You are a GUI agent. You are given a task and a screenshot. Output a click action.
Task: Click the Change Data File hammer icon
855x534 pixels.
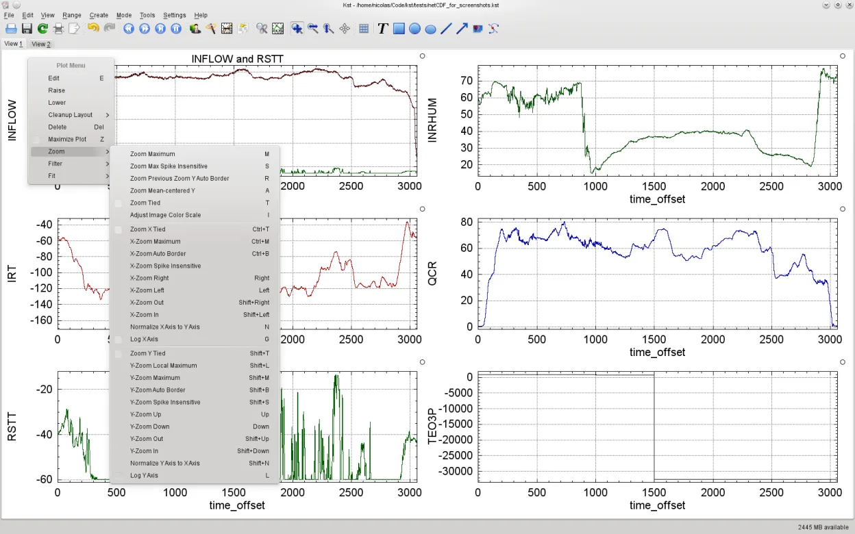coord(211,29)
